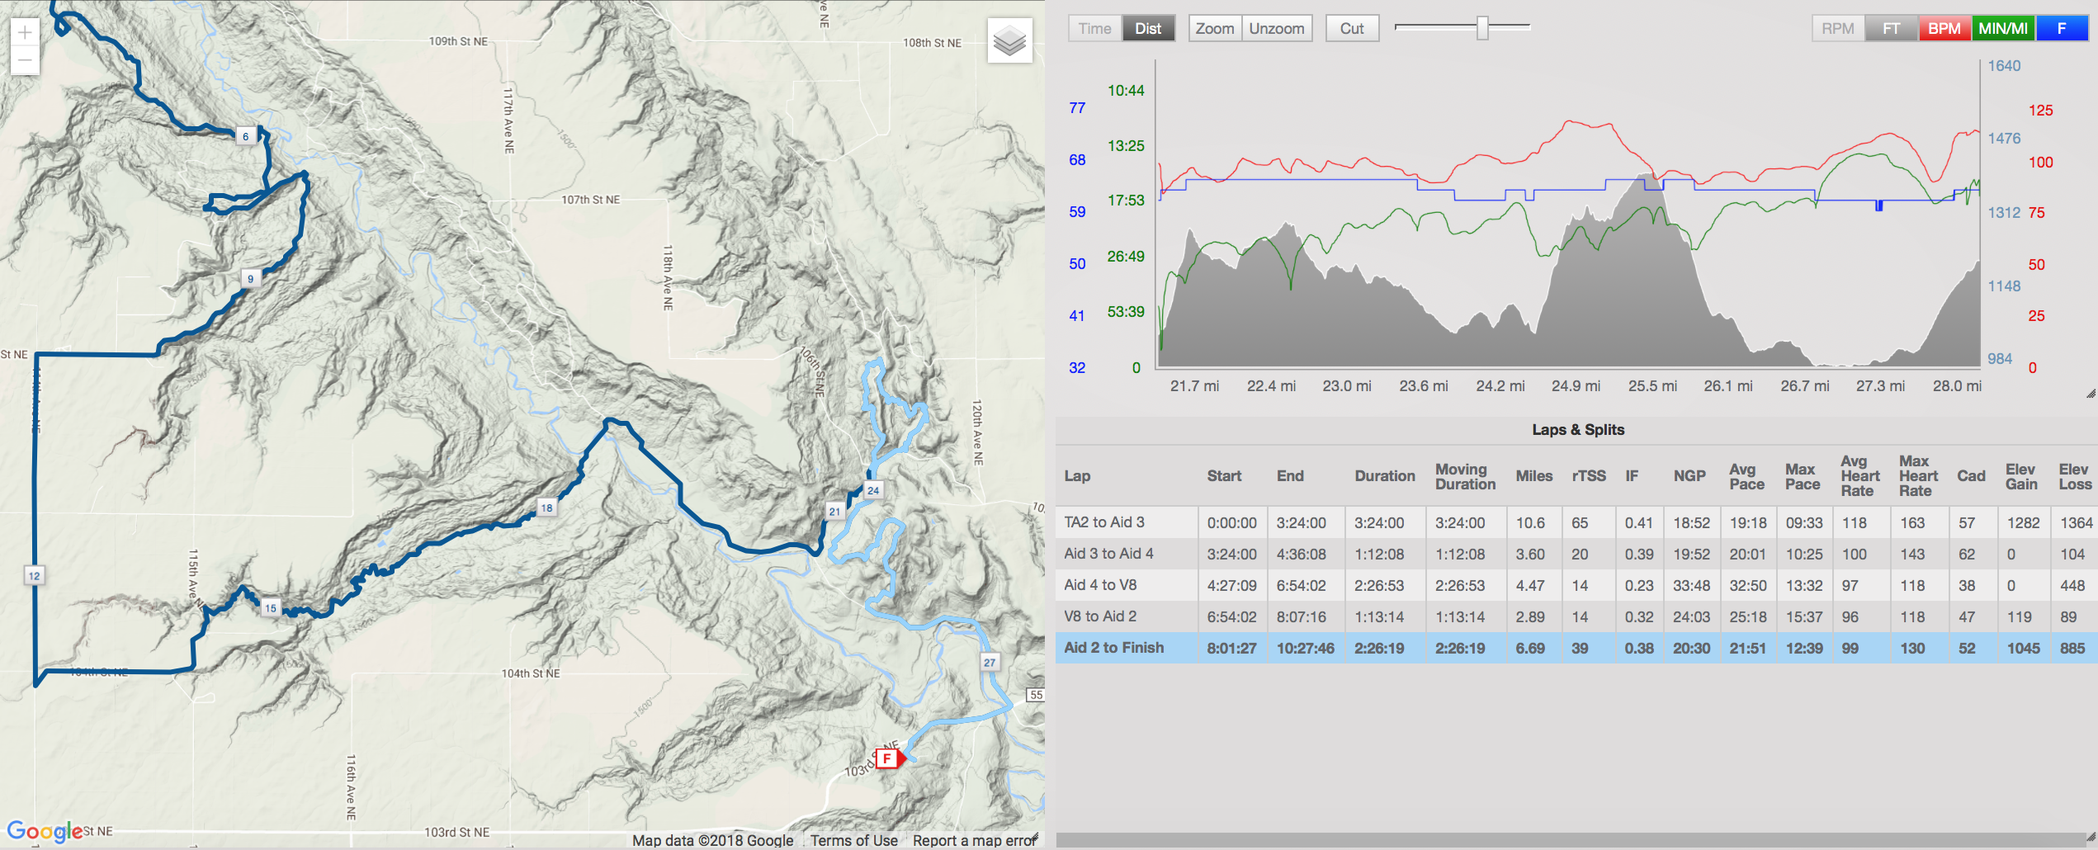Image resolution: width=2098 pixels, height=850 pixels.
Task: Select the Aid 3 to Aid 4 lap
Action: pos(1576,554)
